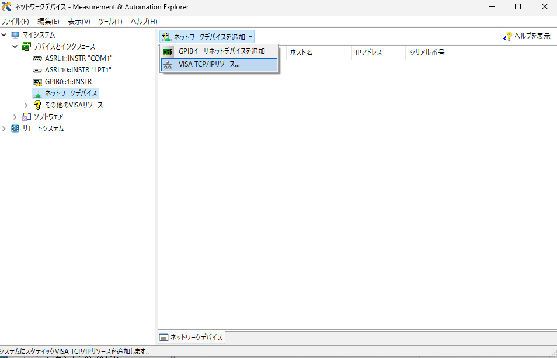Select ASRL10::INSTR "LPT1" in tree
The width and height of the screenshot is (557, 358).
coord(78,70)
